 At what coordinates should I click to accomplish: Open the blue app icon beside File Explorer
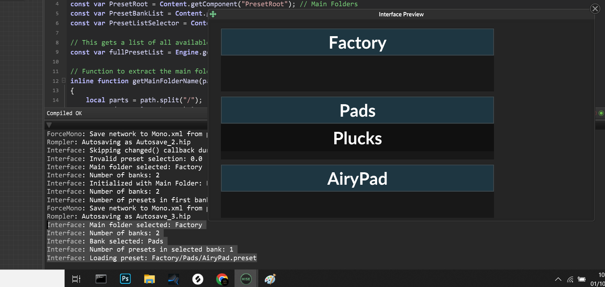[173, 279]
